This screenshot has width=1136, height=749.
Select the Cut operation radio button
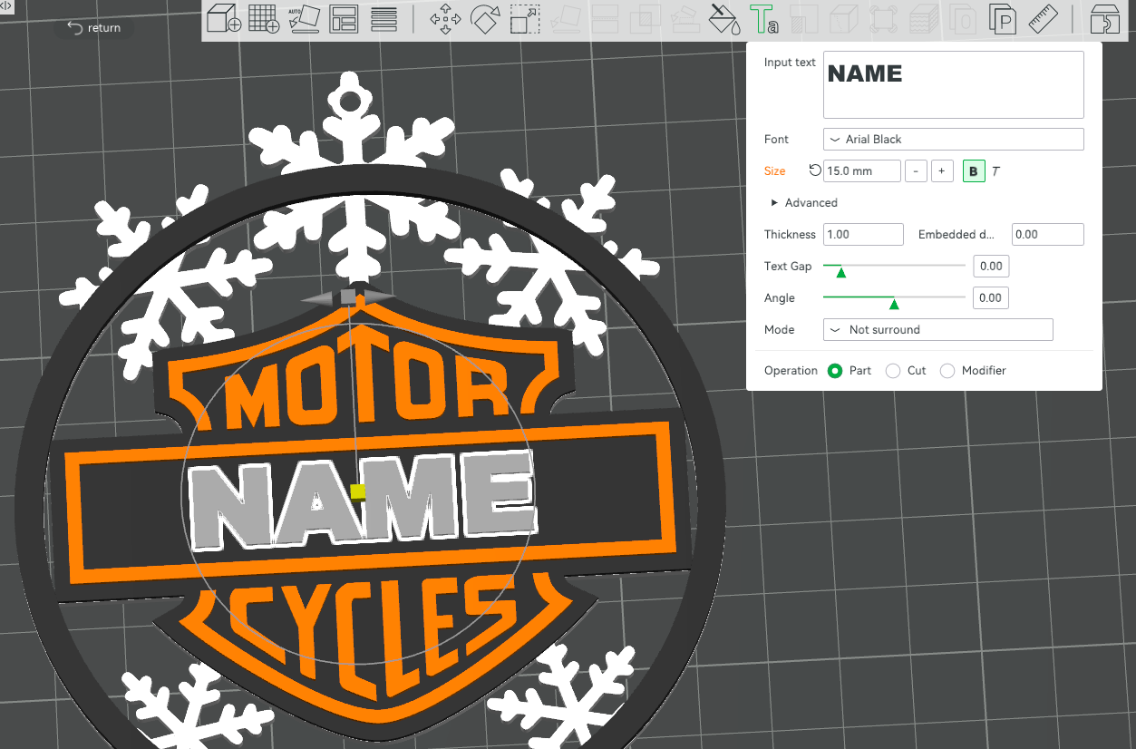(x=893, y=370)
